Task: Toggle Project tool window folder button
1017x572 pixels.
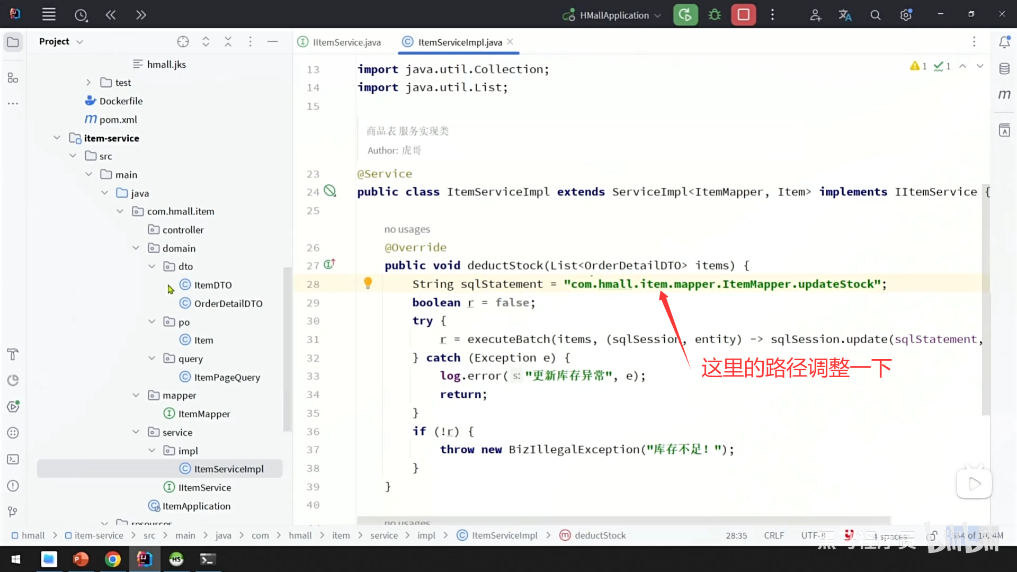Action: pyautogui.click(x=13, y=42)
